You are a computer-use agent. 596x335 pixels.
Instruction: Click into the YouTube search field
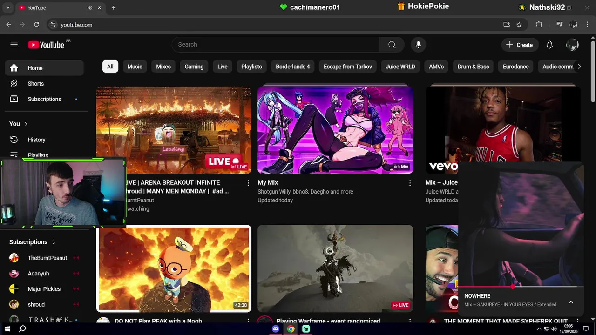276,45
